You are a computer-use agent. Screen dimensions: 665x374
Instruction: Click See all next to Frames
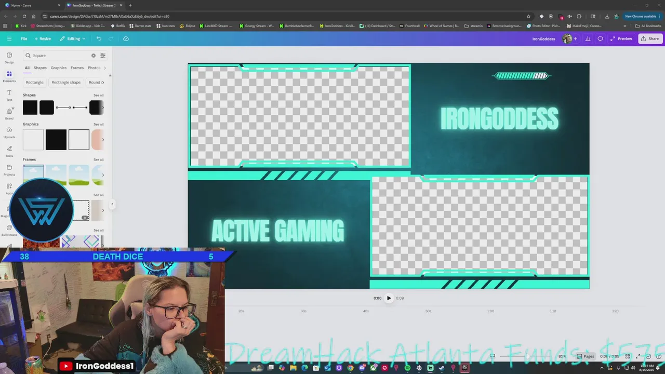(98, 159)
